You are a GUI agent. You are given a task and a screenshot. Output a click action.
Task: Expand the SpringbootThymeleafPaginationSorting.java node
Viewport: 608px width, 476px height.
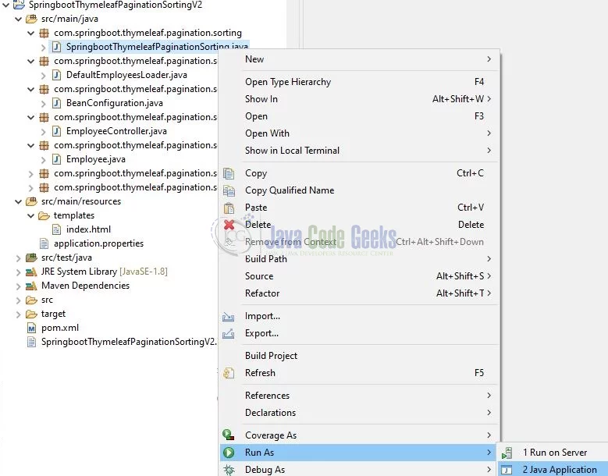[x=44, y=48]
